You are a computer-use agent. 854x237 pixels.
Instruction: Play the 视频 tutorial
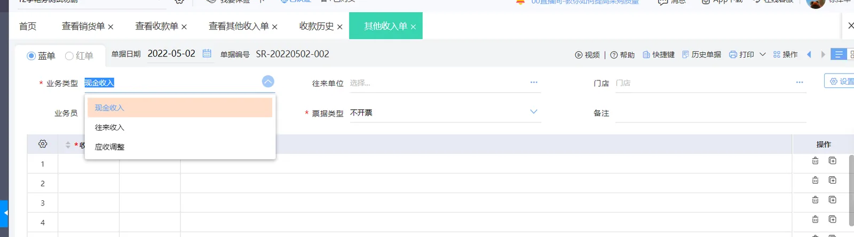click(x=587, y=54)
